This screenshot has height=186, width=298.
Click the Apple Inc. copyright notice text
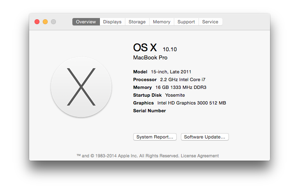(128, 156)
